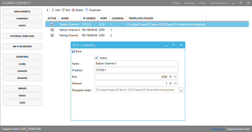Open the Administration menu
The image size is (252, 132).
click(218, 3)
